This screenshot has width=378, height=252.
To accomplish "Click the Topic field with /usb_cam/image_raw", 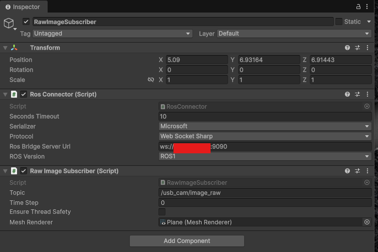I will [x=265, y=193].
